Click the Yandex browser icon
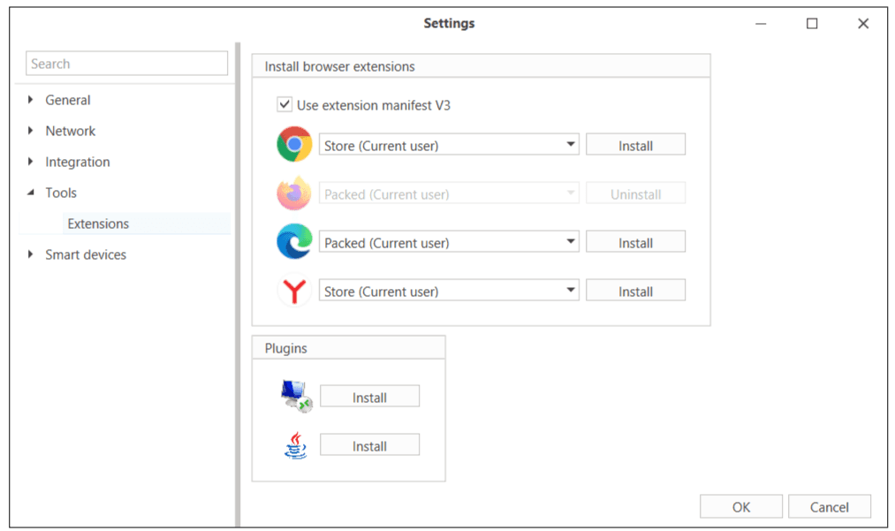Viewport: 895px width, 531px height. 294,291
